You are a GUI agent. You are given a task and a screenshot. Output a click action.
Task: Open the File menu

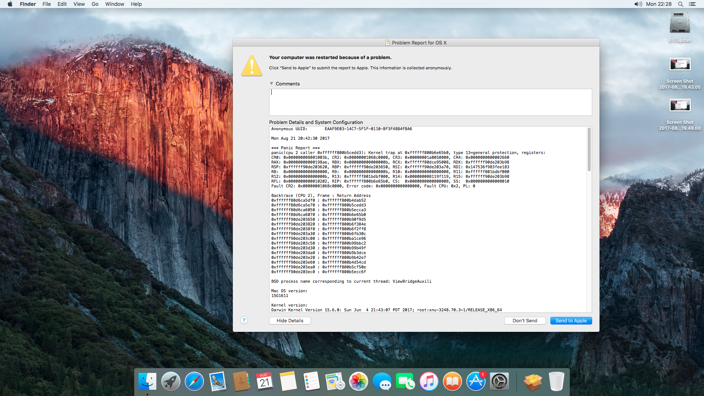(x=47, y=4)
